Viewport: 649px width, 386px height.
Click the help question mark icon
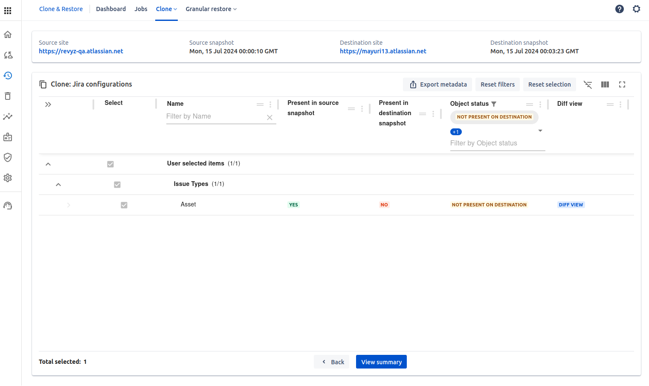(x=620, y=9)
